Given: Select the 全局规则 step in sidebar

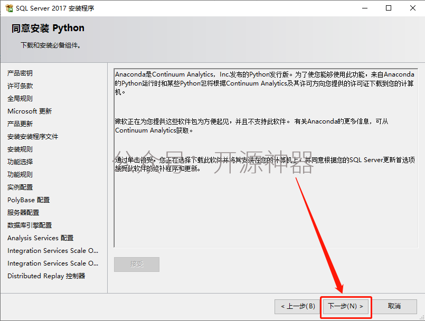Looking at the screenshot, I should (20, 98).
